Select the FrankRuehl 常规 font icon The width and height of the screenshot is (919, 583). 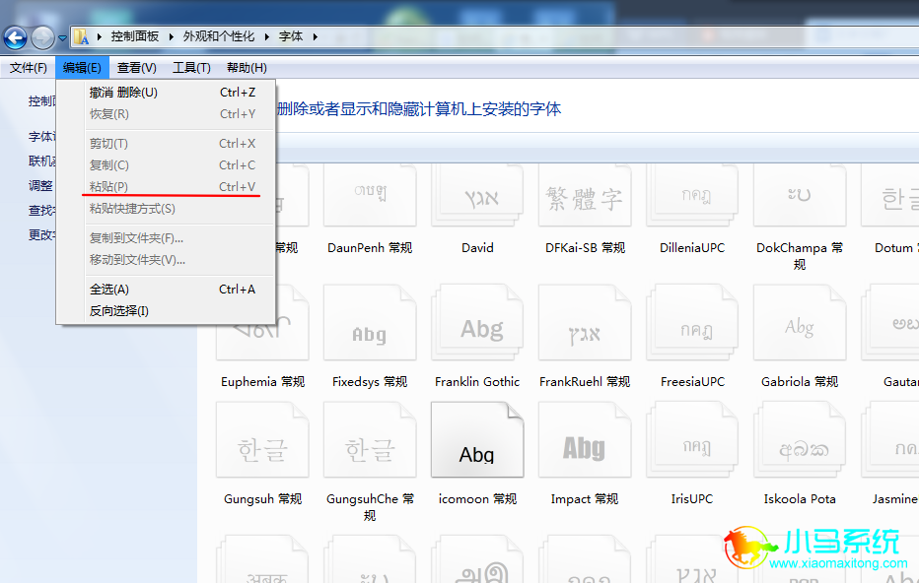[x=585, y=323]
